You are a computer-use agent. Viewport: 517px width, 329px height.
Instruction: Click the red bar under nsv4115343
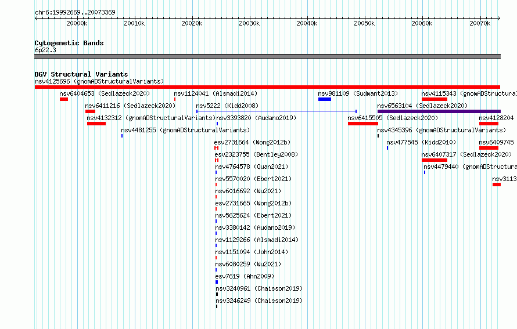pyautogui.click(x=435, y=99)
